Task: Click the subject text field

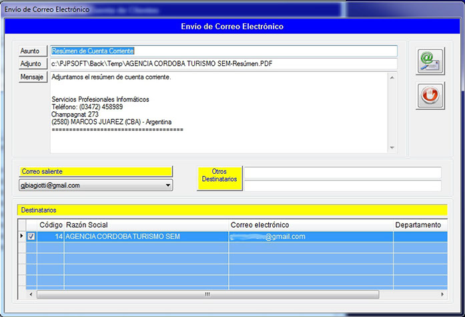Action: click(x=223, y=51)
